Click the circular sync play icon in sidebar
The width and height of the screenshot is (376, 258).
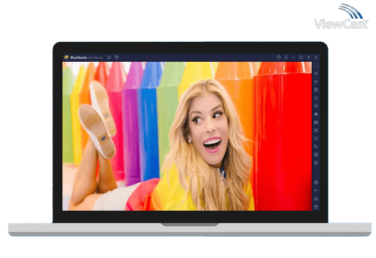[x=316, y=106]
